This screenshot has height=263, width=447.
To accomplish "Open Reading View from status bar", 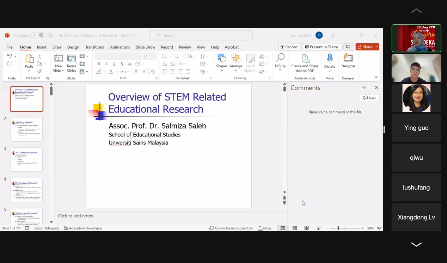I will click(306, 228).
